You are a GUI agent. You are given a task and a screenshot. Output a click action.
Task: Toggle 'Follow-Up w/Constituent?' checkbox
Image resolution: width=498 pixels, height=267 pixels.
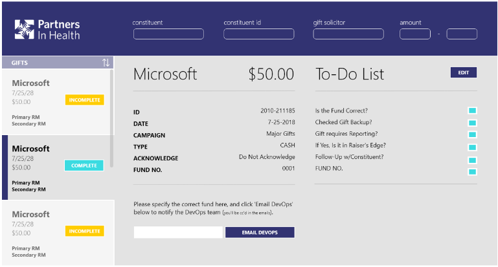472,160
